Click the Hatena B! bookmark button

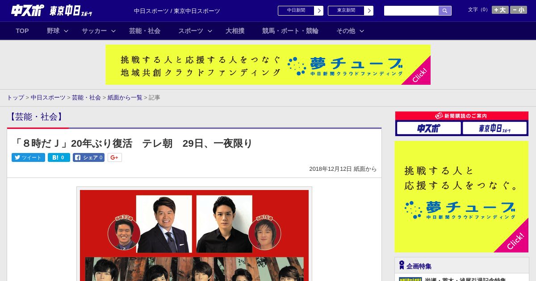59,157
